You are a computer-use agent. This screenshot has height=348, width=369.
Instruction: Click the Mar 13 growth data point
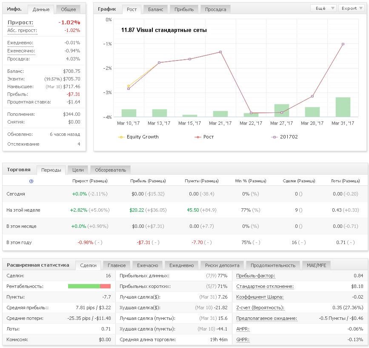pos(159,63)
